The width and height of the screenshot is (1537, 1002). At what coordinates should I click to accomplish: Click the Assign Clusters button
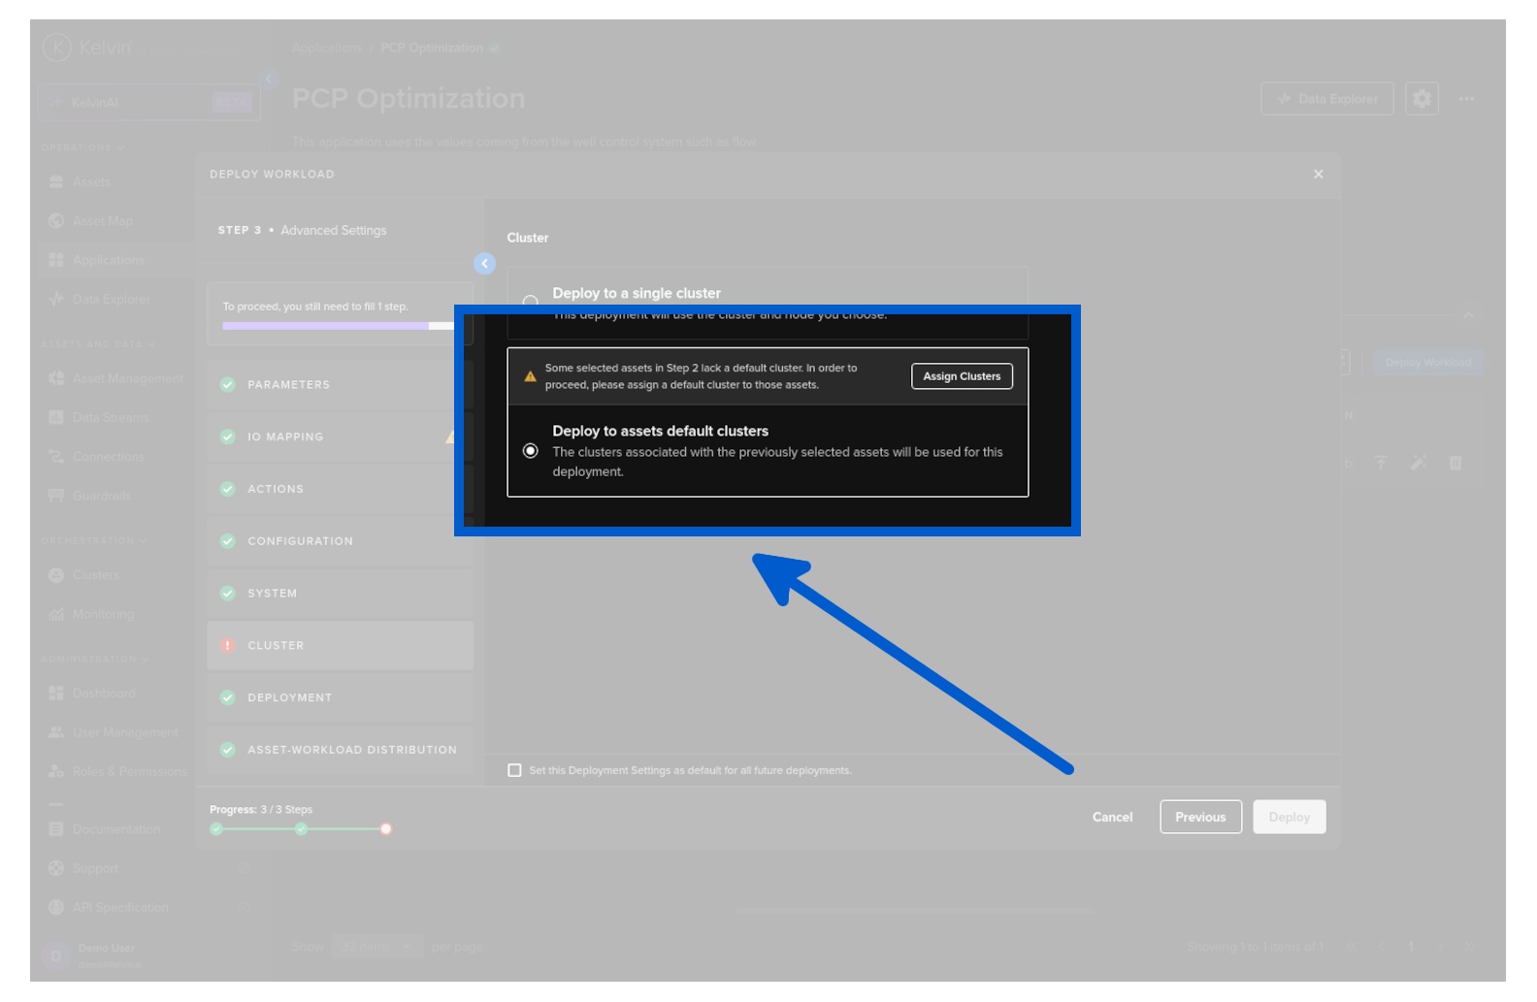coord(961,376)
